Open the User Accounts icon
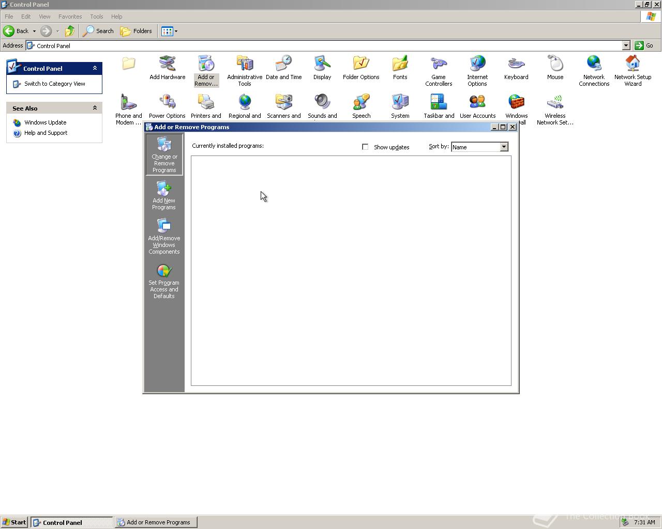The height and width of the screenshot is (529, 662). (x=477, y=106)
